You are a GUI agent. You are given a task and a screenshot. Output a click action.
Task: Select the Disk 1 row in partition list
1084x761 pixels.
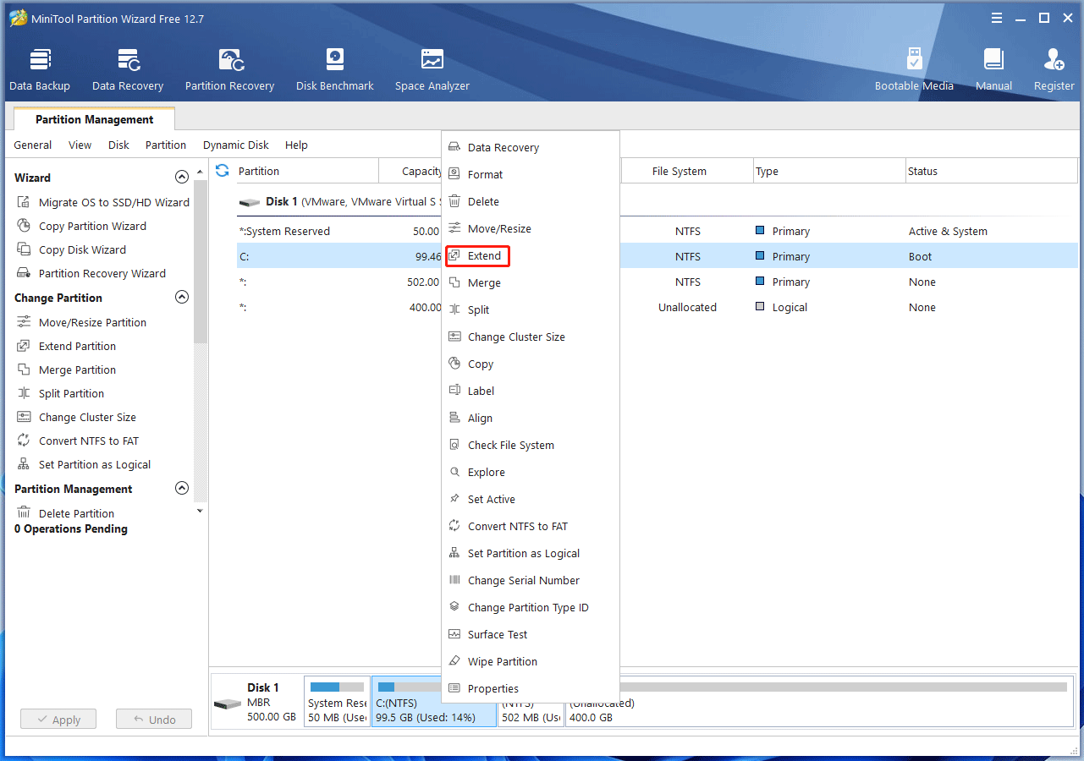tap(658, 202)
